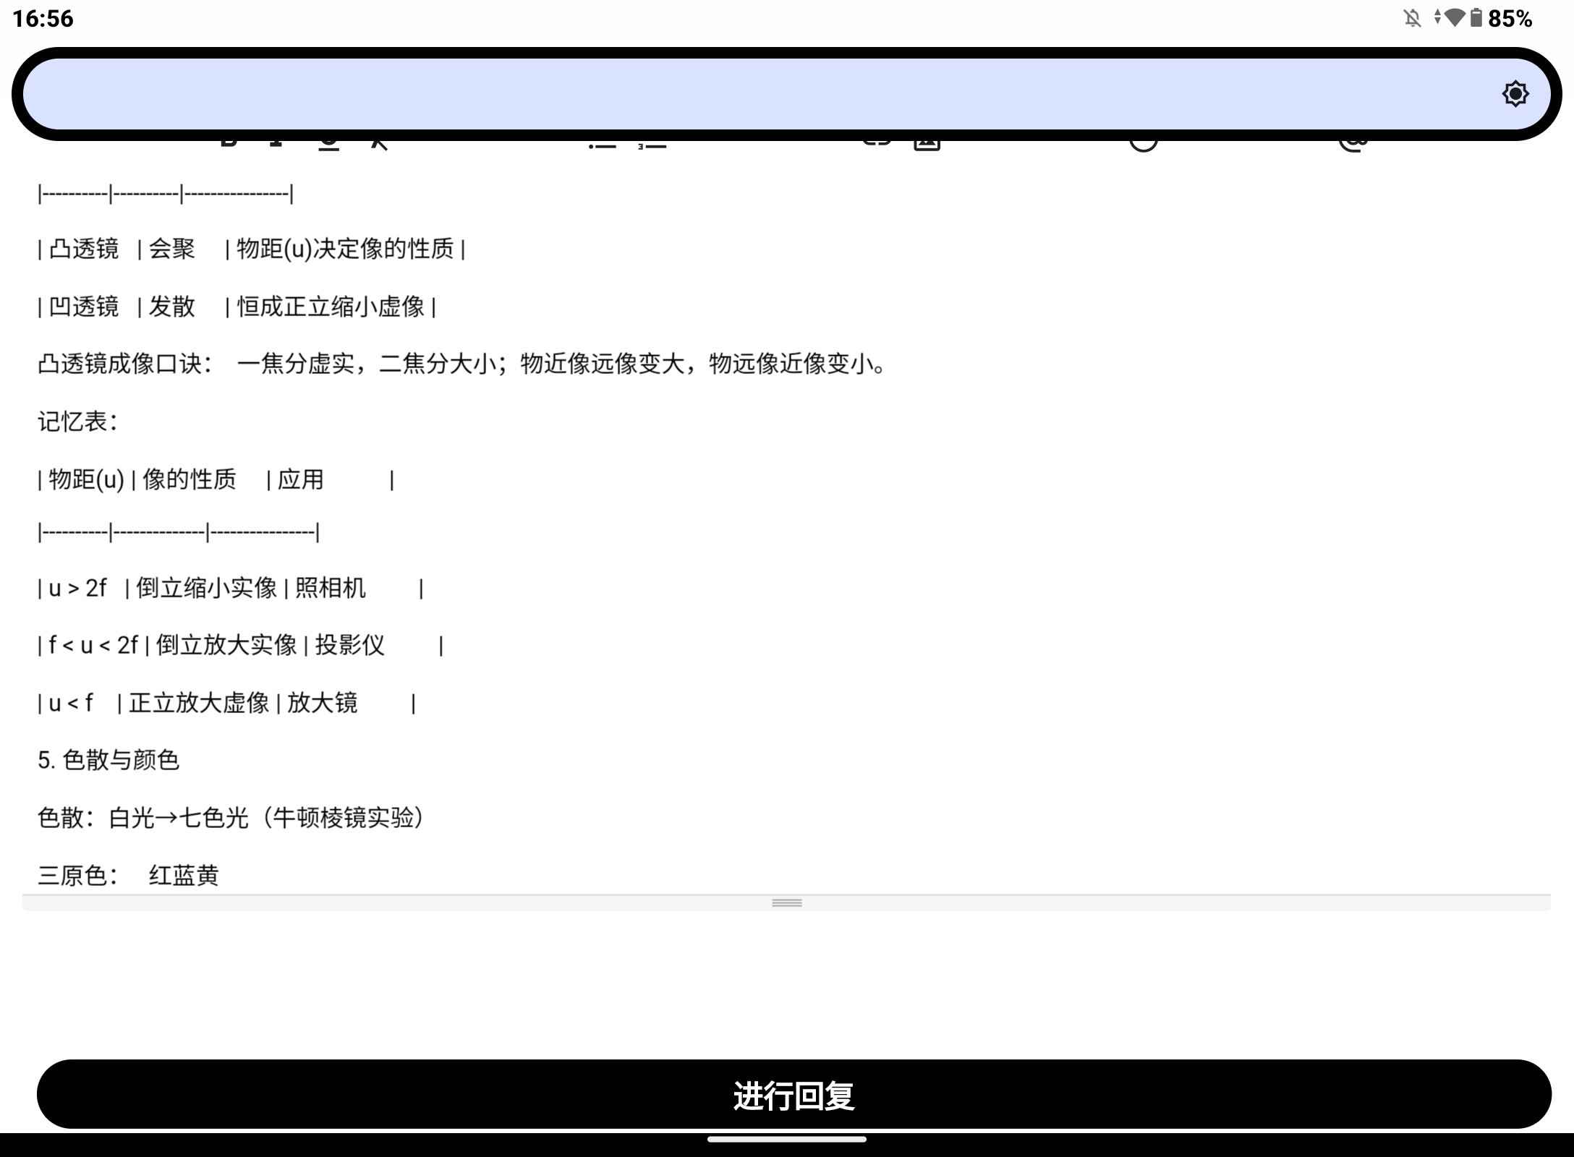Screen dimensions: 1574x1157
Task: Tap the 85% battery percentage
Action: (1510, 18)
